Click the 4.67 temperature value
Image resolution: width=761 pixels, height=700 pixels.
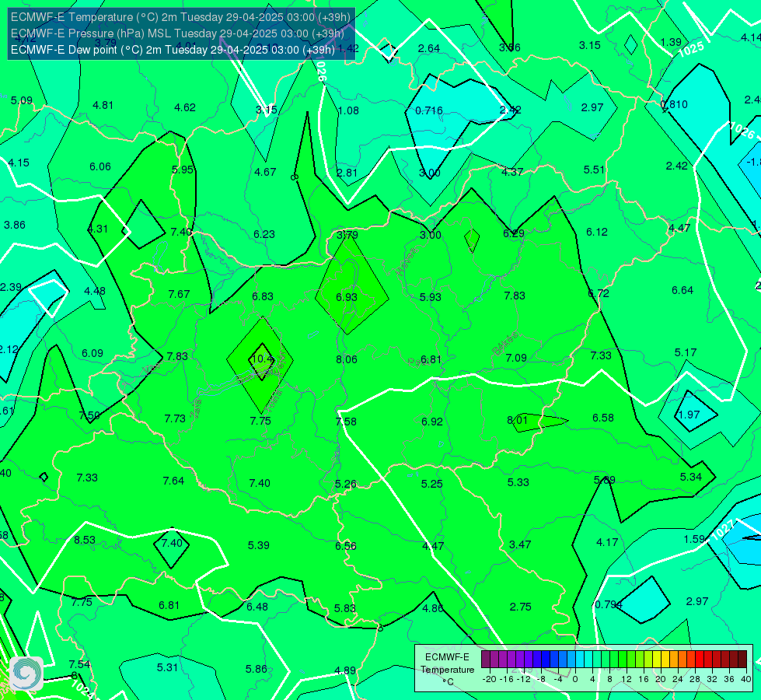(x=266, y=172)
